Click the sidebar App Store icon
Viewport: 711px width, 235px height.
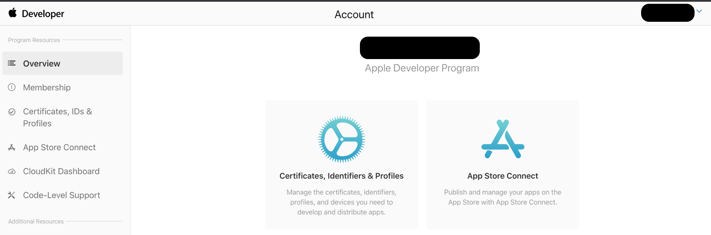pyautogui.click(x=12, y=147)
